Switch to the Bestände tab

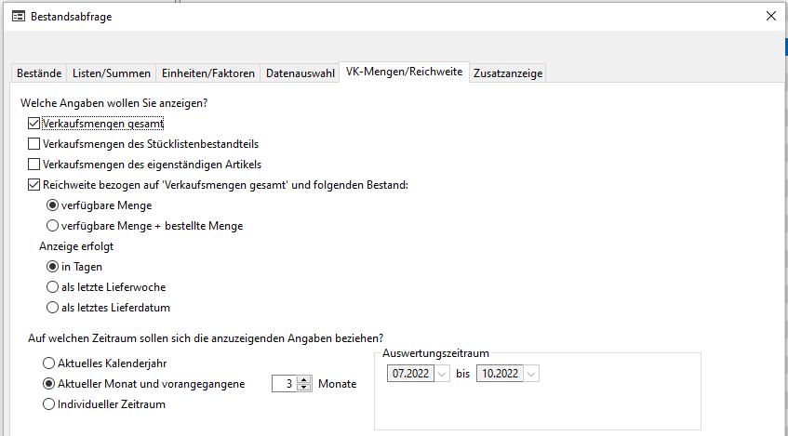[39, 73]
